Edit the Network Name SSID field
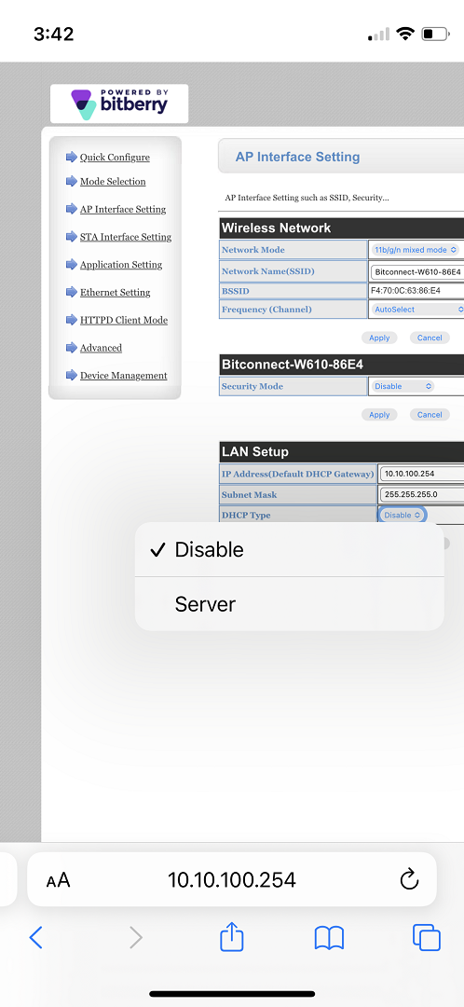This screenshot has height=1007, width=464. click(417, 271)
